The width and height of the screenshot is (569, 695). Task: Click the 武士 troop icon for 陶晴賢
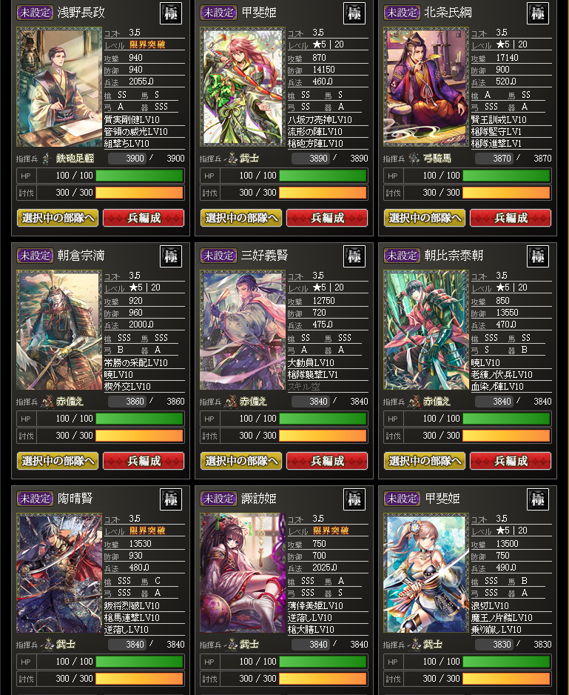(x=47, y=645)
